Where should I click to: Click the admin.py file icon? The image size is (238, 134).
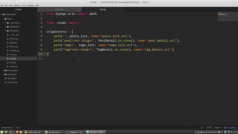point(7,39)
